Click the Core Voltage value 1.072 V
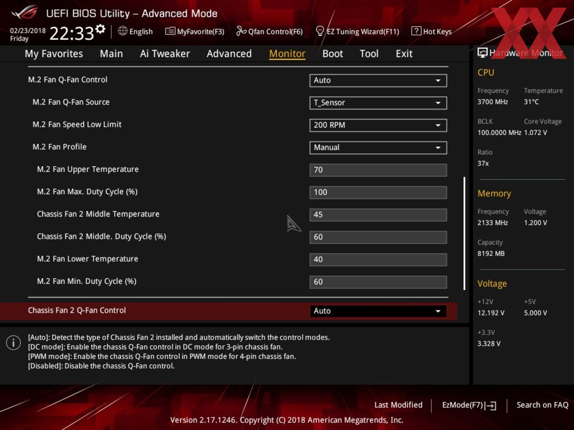Viewport: 574px width, 430px height. pyautogui.click(x=536, y=132)
